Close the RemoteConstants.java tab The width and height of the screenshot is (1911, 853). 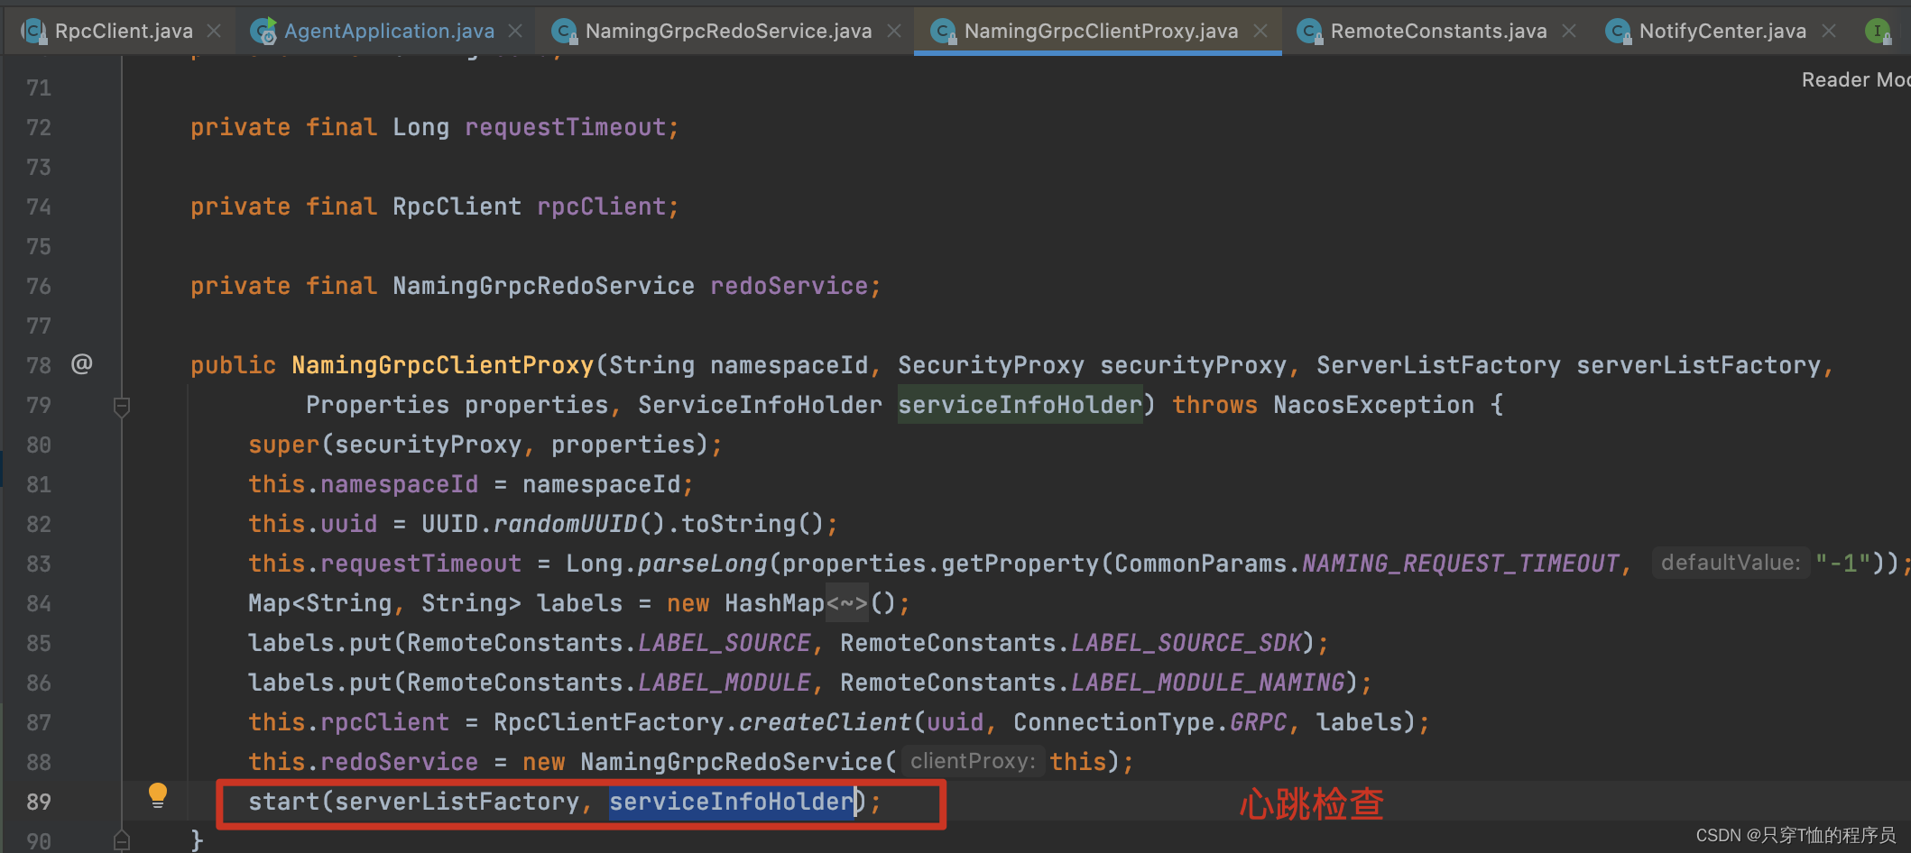(1569, 31)
